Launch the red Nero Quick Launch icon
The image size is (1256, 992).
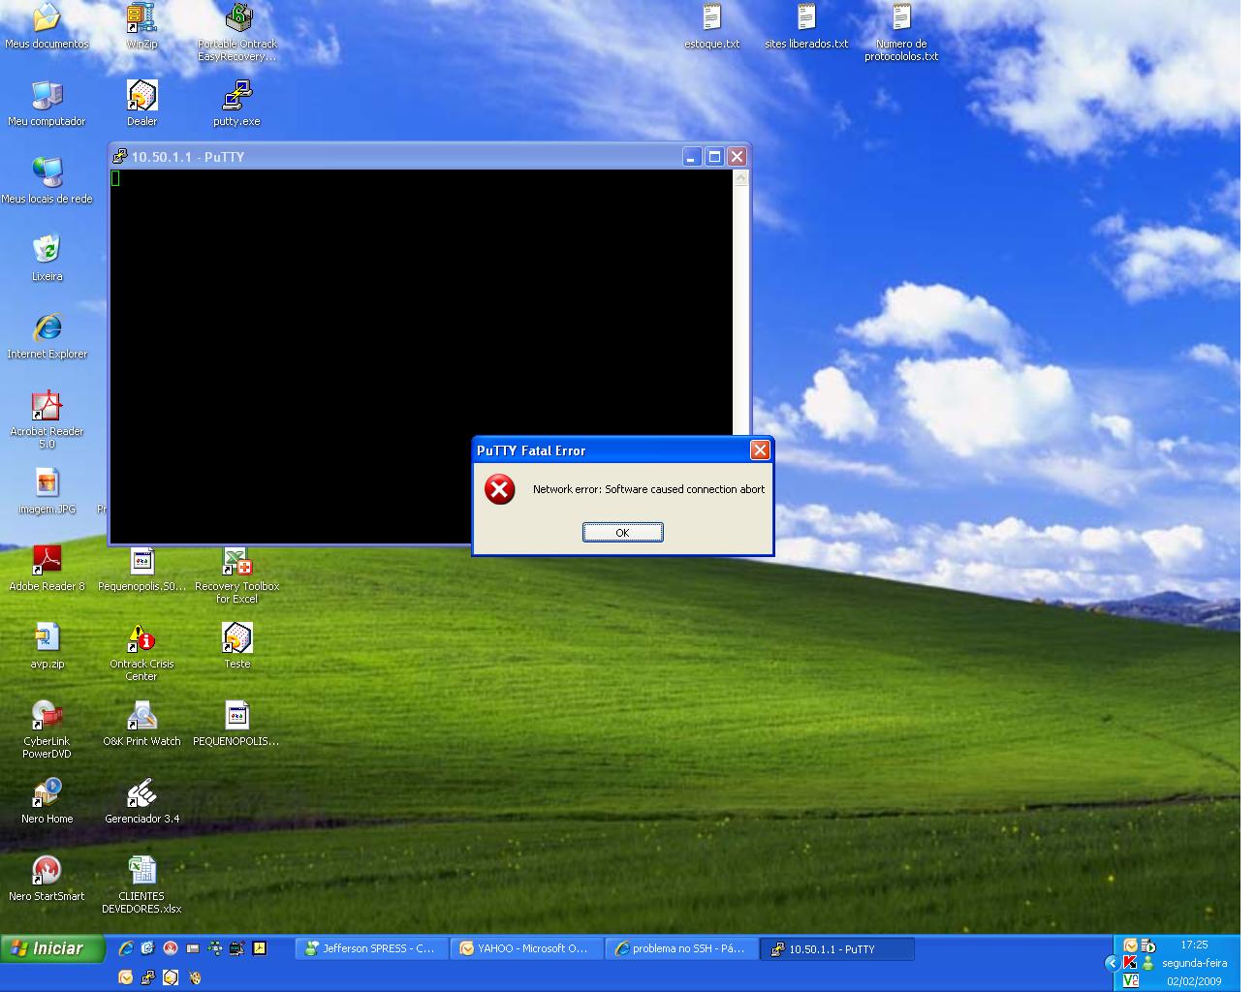click(171, 948)
